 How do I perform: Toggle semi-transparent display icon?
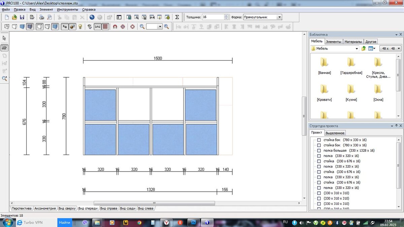tap(47, 27)
